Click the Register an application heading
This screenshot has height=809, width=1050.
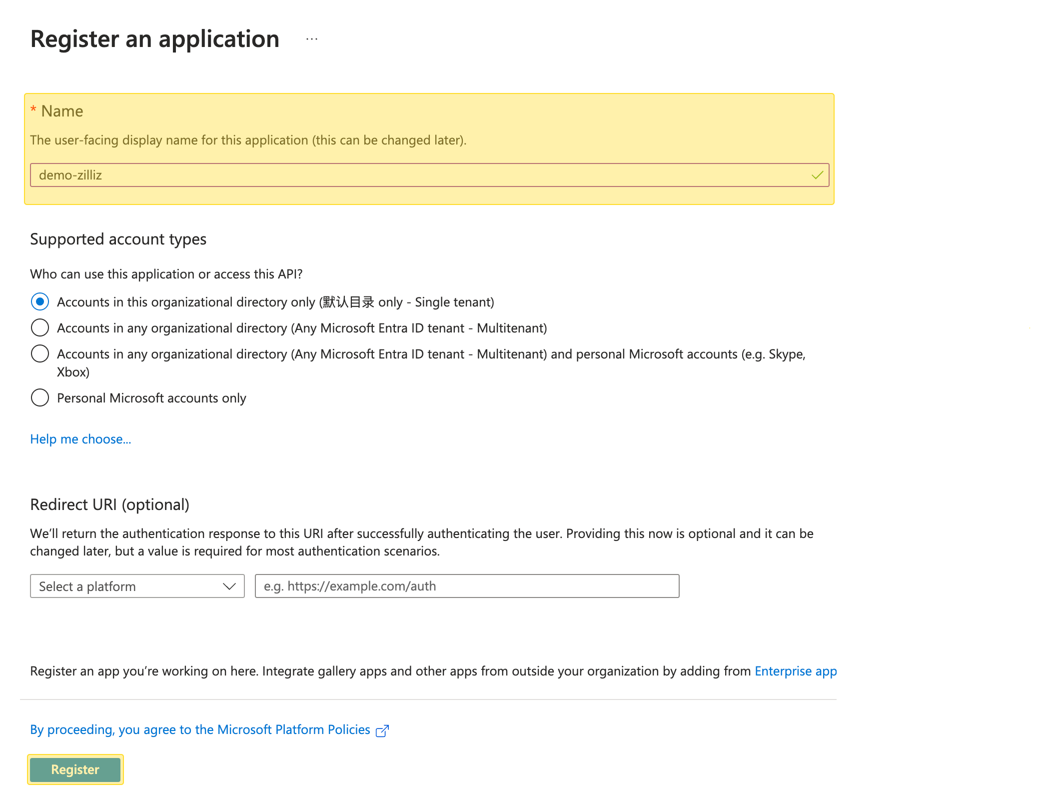point(155,39)
